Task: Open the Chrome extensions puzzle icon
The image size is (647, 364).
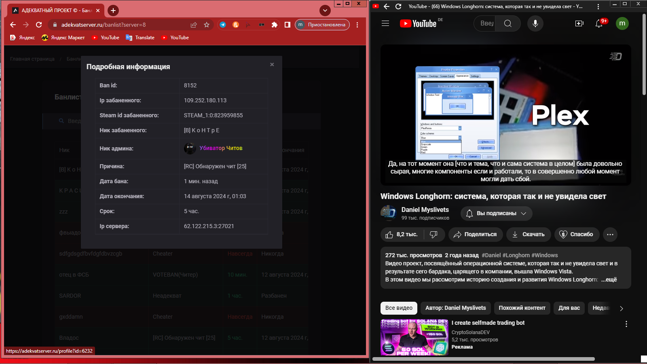Action: (275, 25)
